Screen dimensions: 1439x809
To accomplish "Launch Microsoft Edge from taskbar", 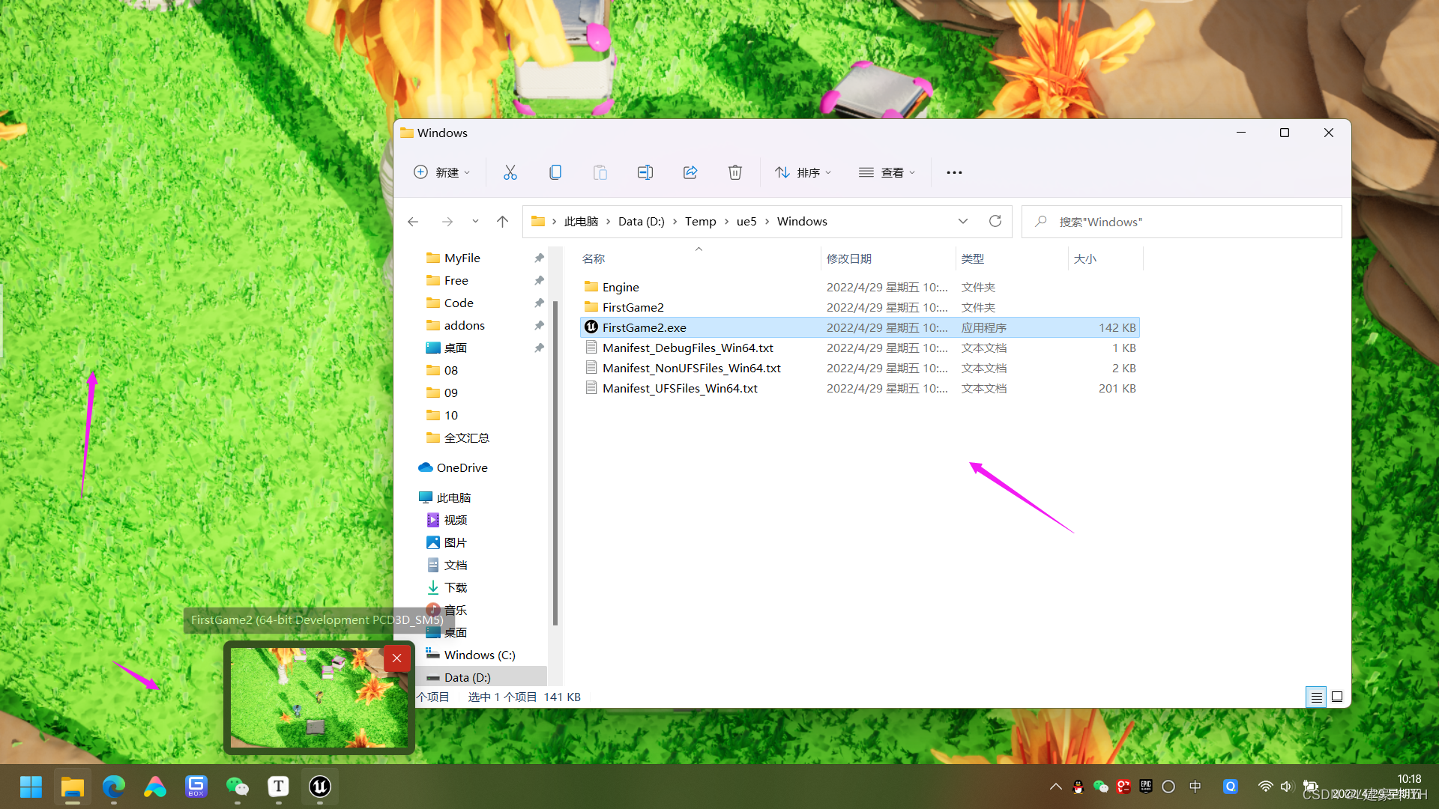I will click(x=114, y=787).
